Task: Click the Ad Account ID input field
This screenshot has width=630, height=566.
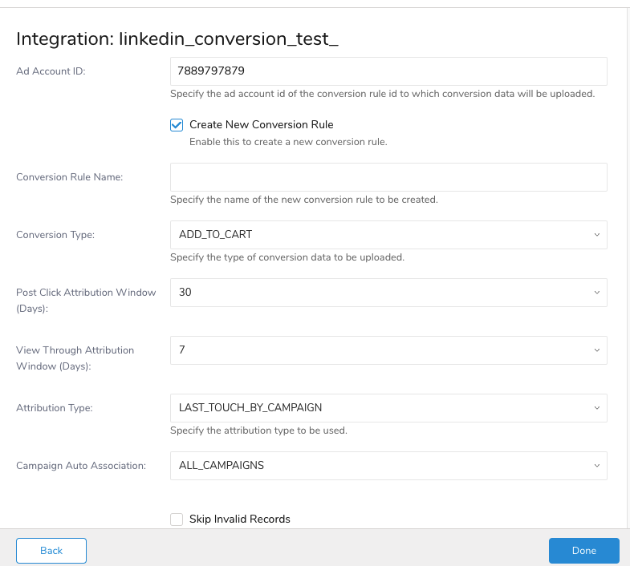Action: (388, 71)
